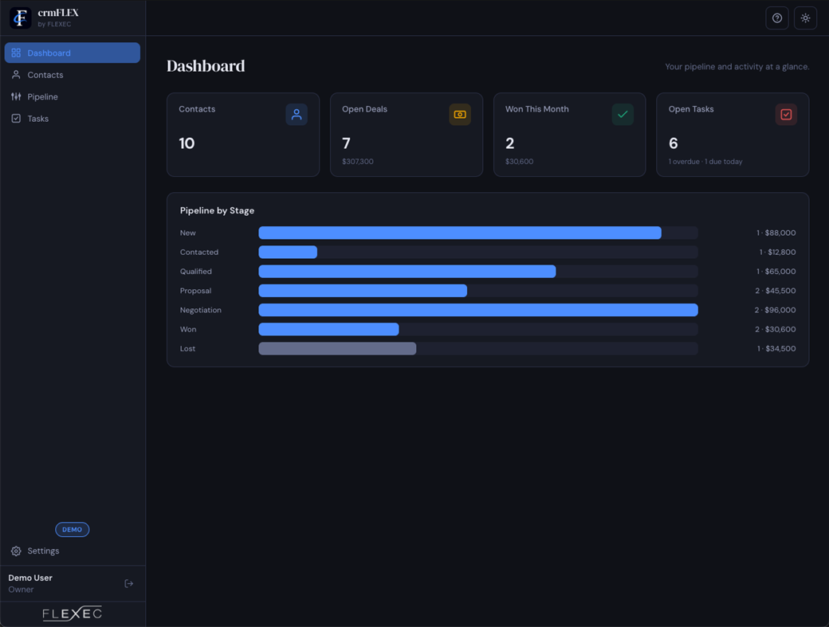Viewport: 829px width, 627px height.
Task: Click the 'Pipeline by Stage' heading
Action: pos(217,211)
